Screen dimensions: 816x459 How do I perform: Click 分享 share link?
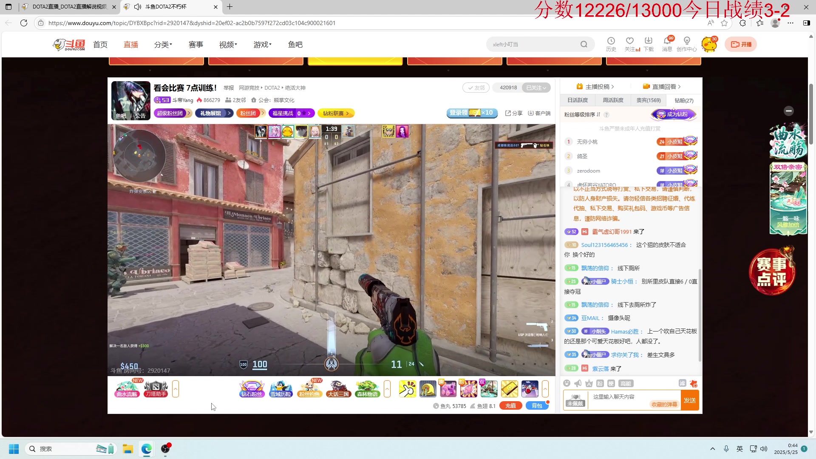514,113
